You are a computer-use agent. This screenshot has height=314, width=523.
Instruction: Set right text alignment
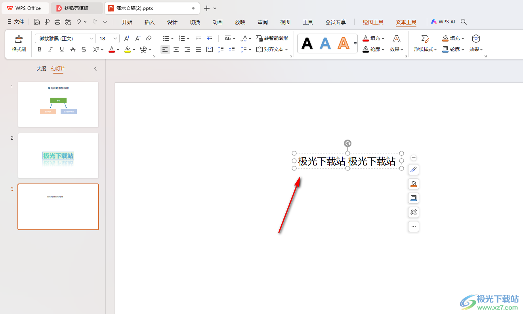pos(187,49)
